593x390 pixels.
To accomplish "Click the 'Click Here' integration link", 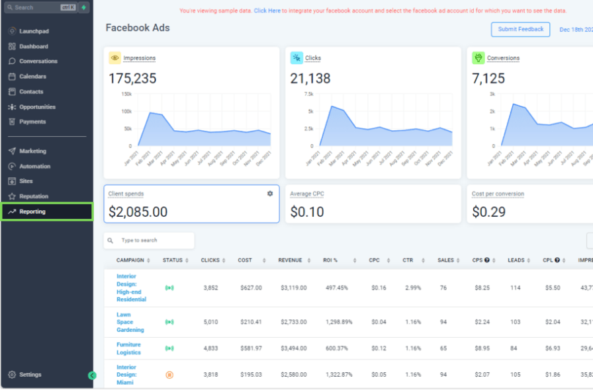I will pos(267,11).
